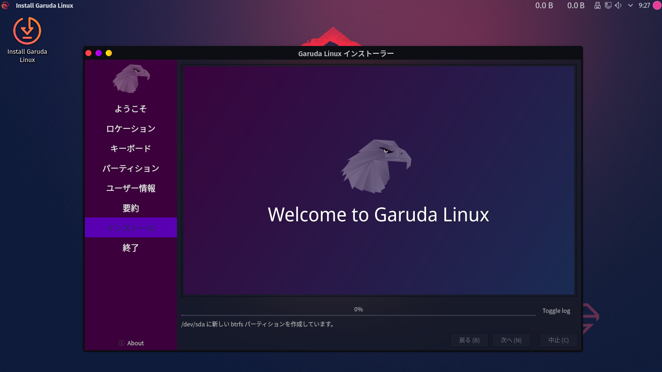Image resolution: width=662 pixels, height=372 pixels.
Task: Click the pink circle icon in the panel
Action: pos(657,5)
